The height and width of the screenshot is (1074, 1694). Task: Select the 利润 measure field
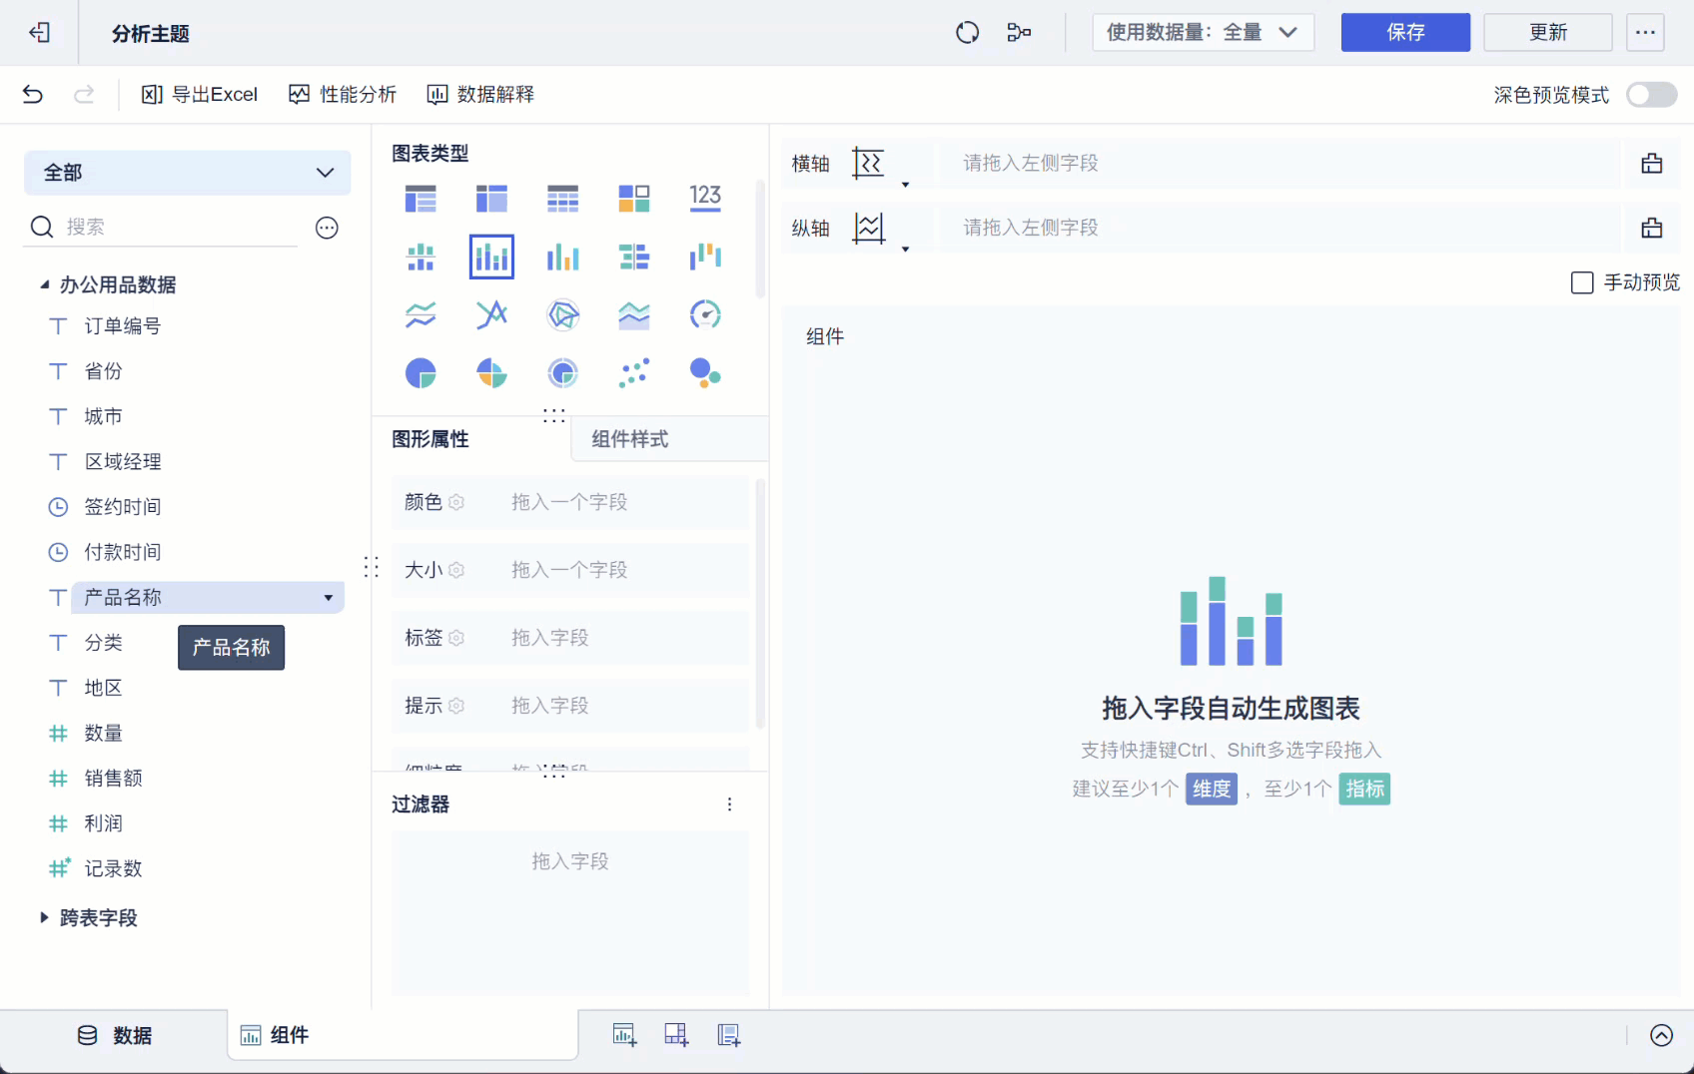pos(103,823)
